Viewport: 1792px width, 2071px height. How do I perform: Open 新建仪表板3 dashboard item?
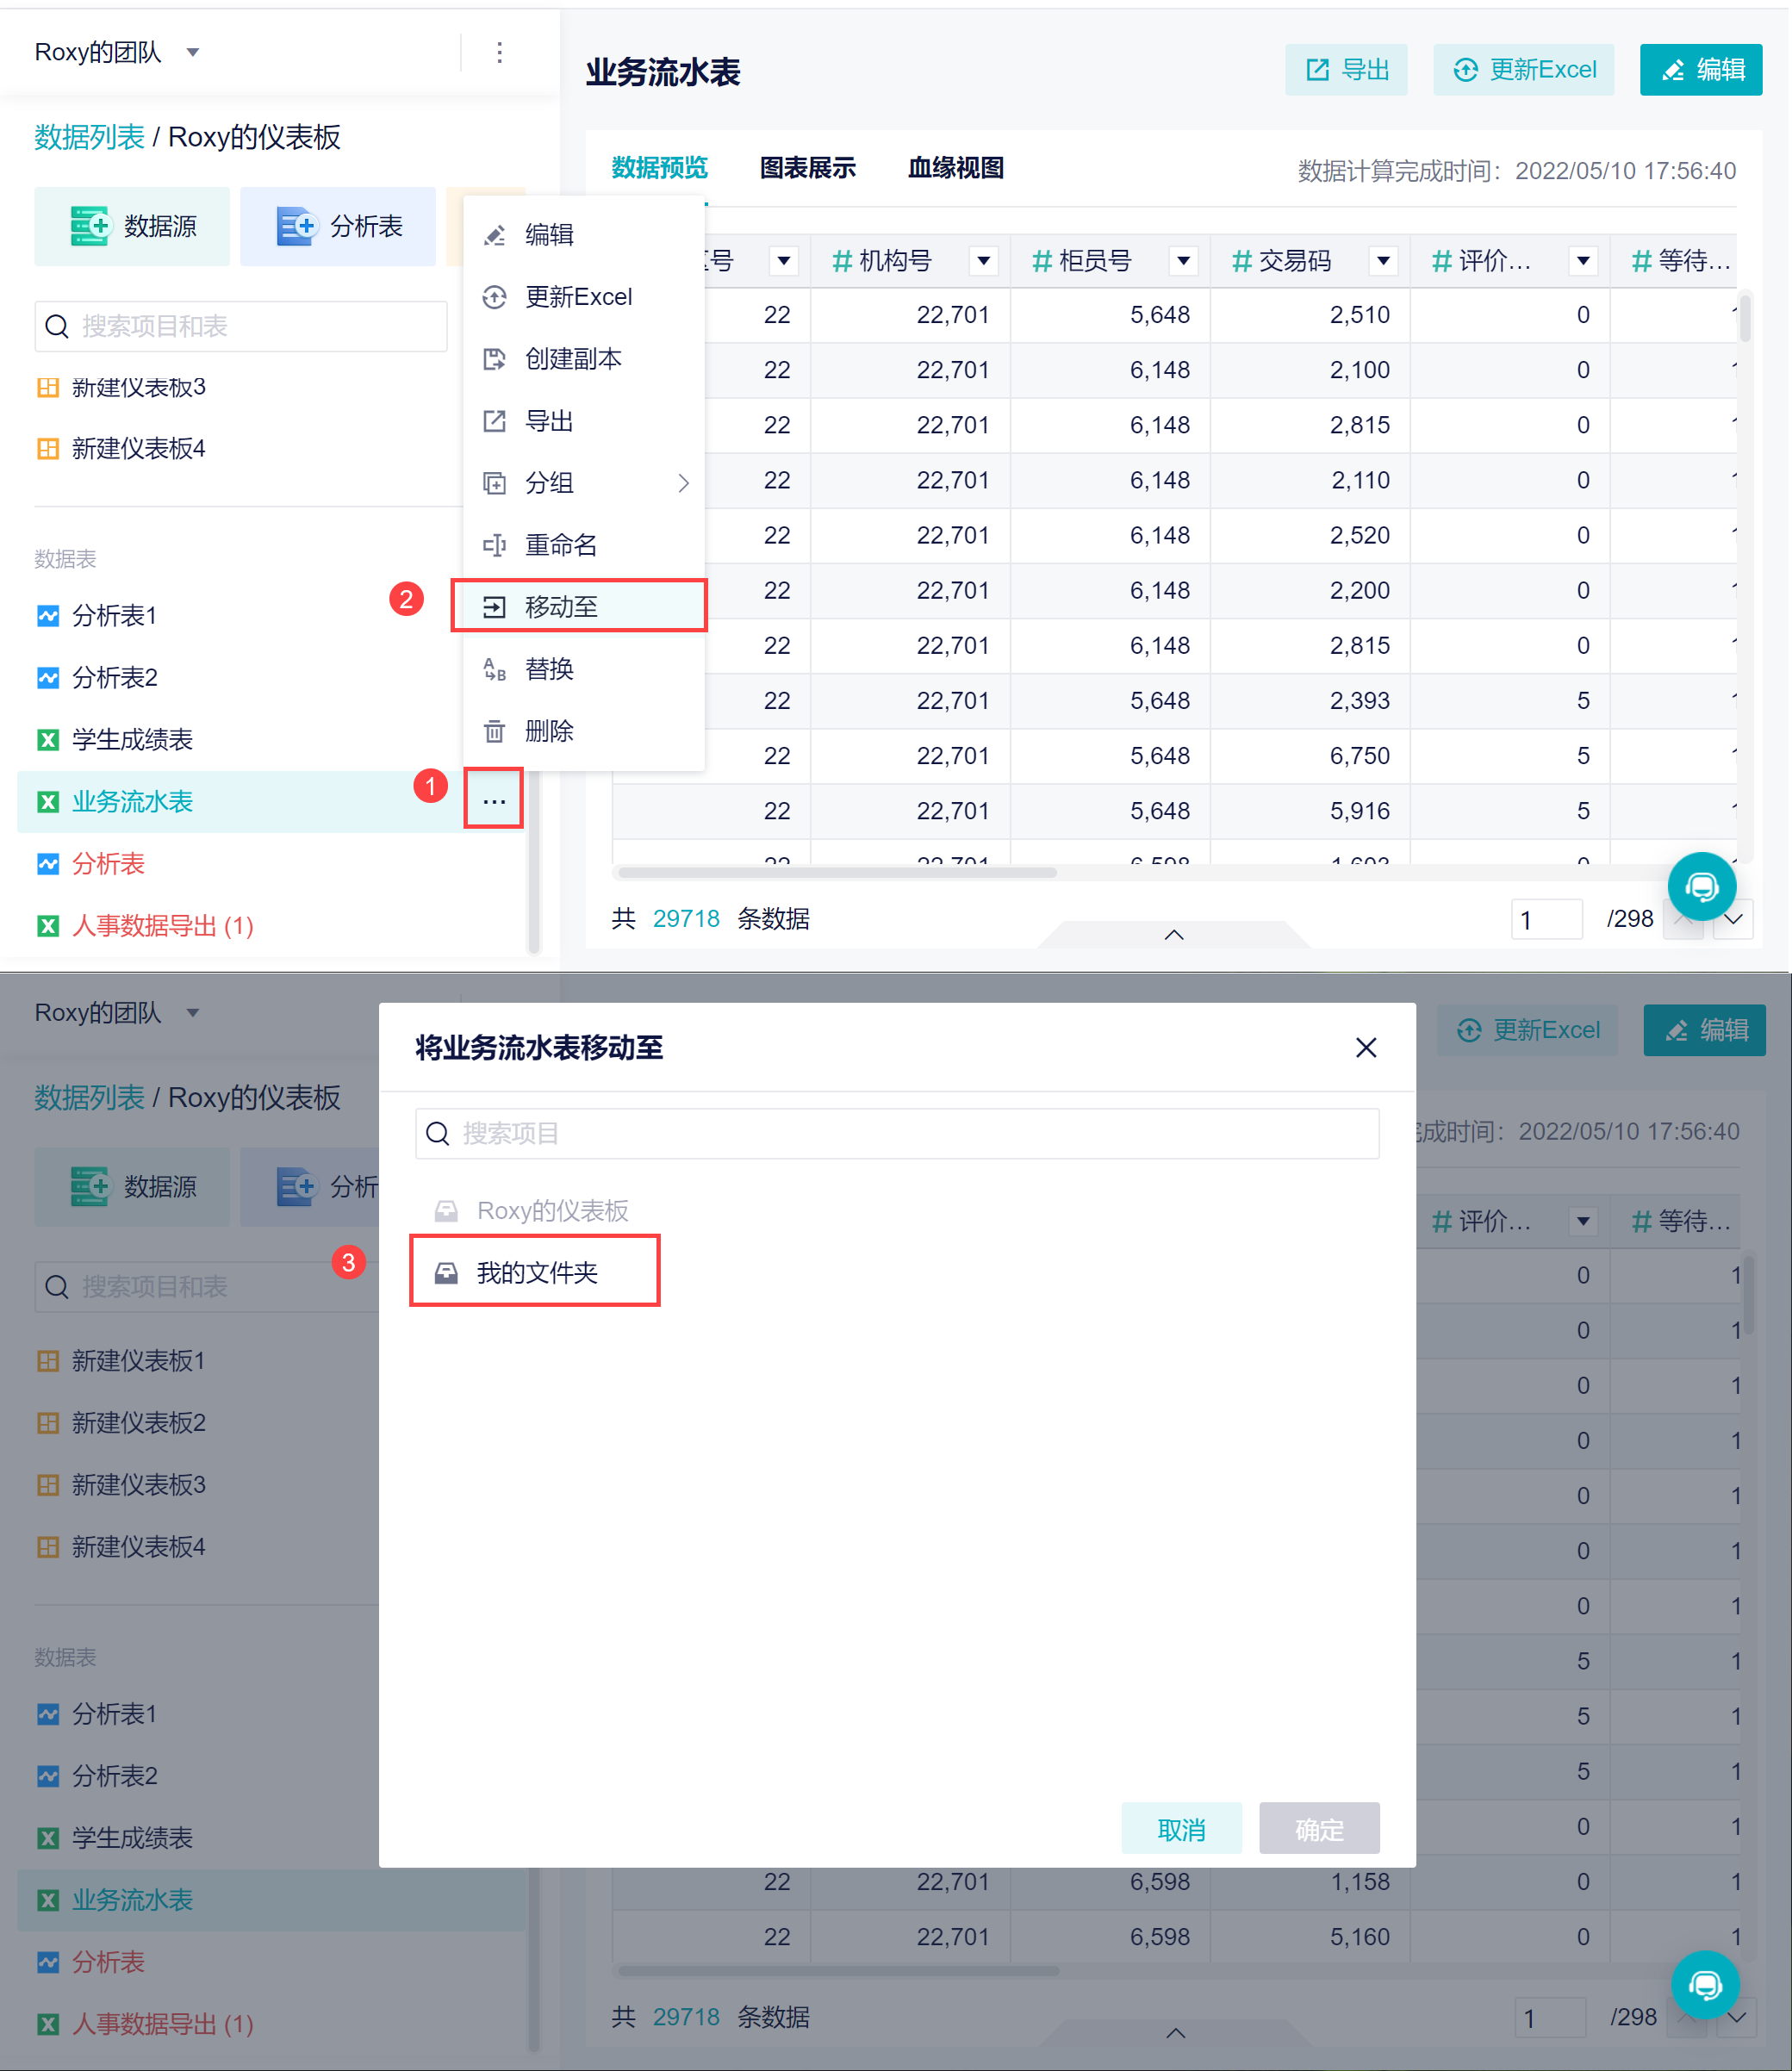tap(138, 387)
